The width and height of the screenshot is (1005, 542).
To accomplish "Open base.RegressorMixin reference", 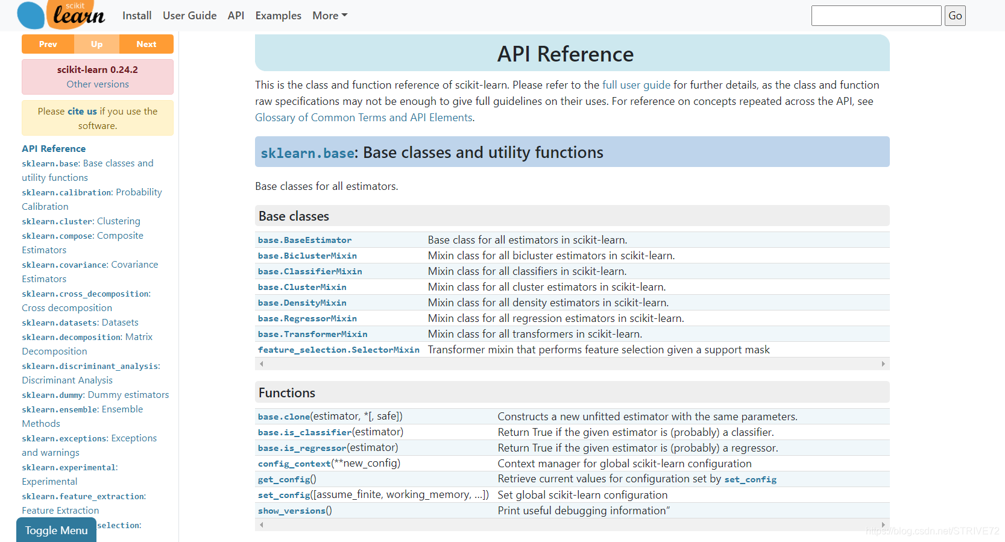I will coord(307,318).
